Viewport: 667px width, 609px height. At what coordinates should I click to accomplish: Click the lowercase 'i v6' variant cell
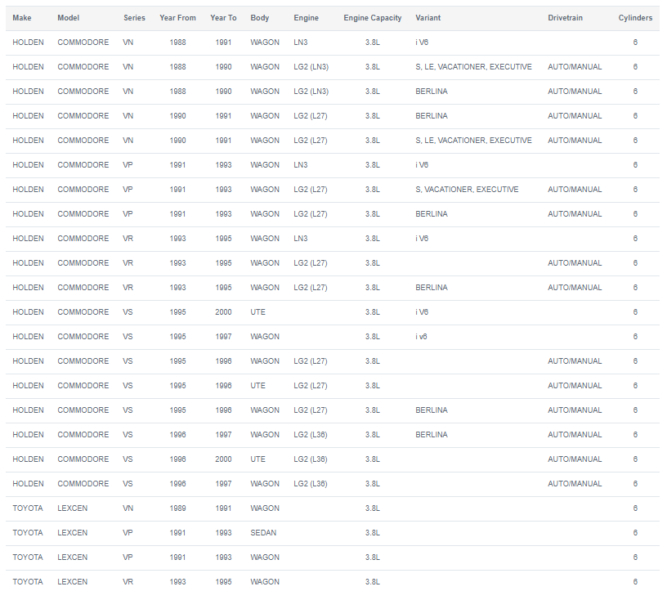coord(421,337)
